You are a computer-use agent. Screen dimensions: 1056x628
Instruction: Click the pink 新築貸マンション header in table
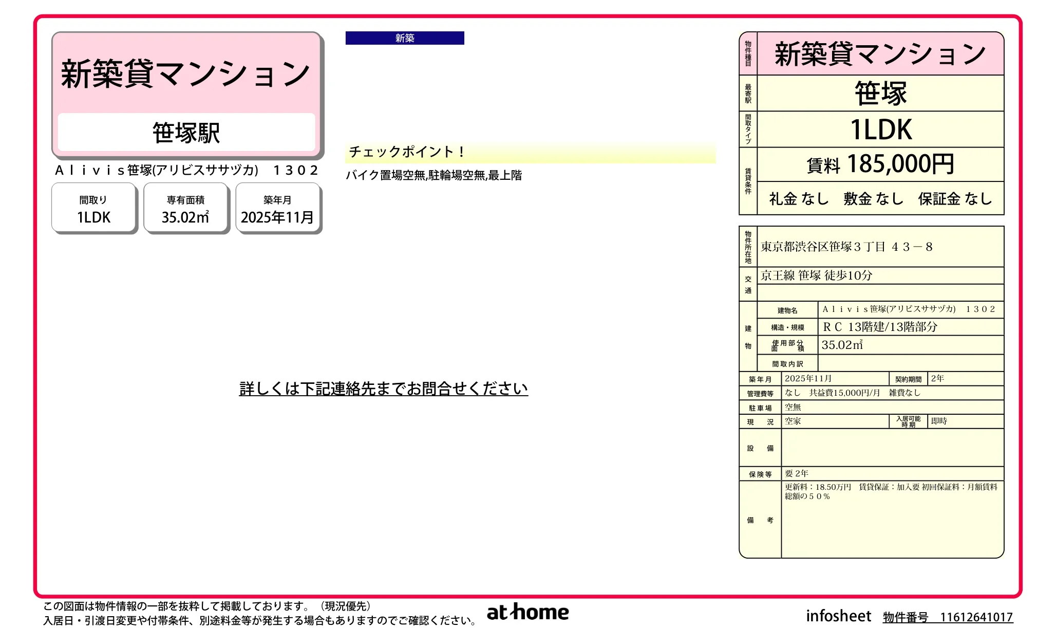point(880,54)
